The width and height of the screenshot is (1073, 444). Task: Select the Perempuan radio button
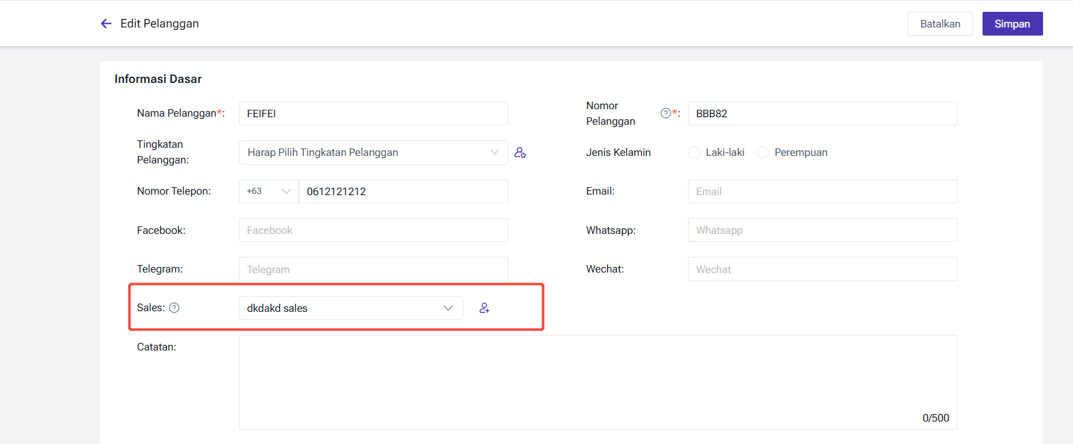pos(762,152)
